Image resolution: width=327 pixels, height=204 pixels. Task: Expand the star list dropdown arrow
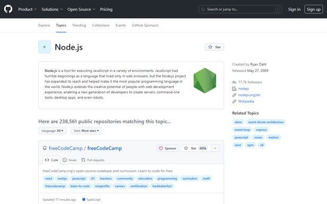(216, 148)
